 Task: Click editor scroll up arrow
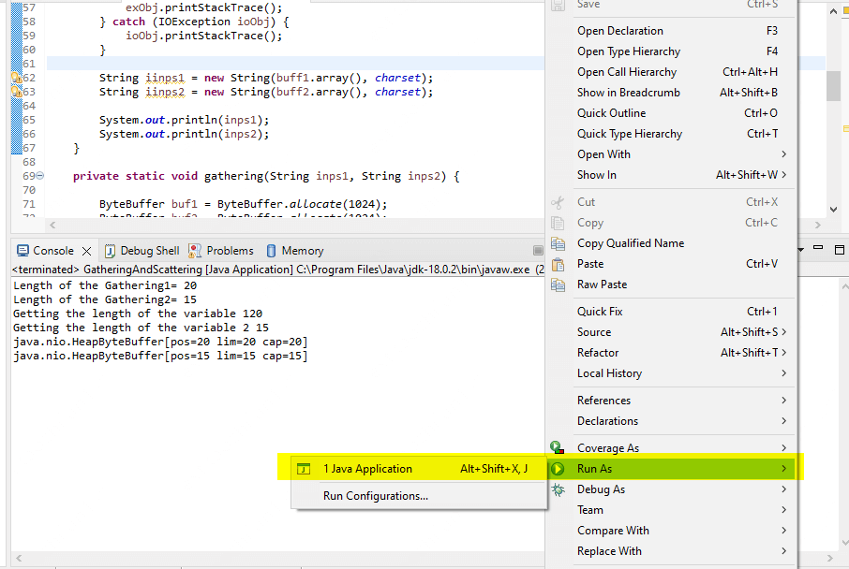833,11
